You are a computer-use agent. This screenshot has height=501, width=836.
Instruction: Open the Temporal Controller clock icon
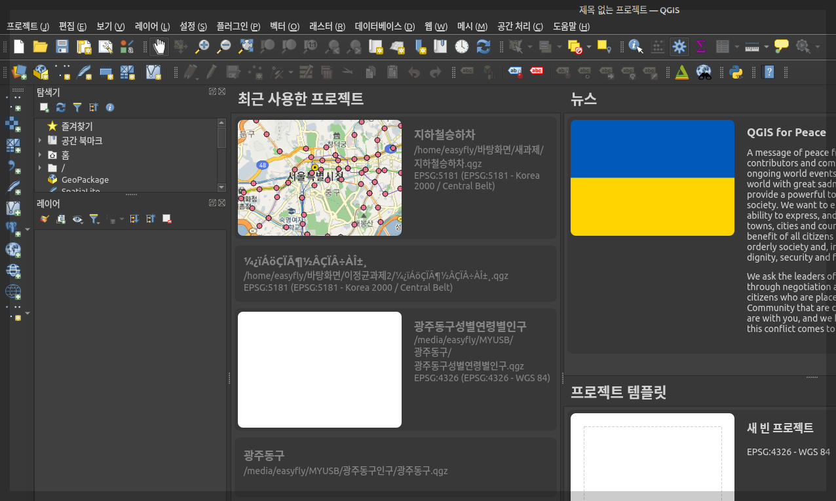[x=462, y=46]
